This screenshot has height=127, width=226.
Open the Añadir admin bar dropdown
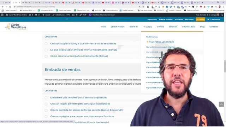(x=46, y=15)
